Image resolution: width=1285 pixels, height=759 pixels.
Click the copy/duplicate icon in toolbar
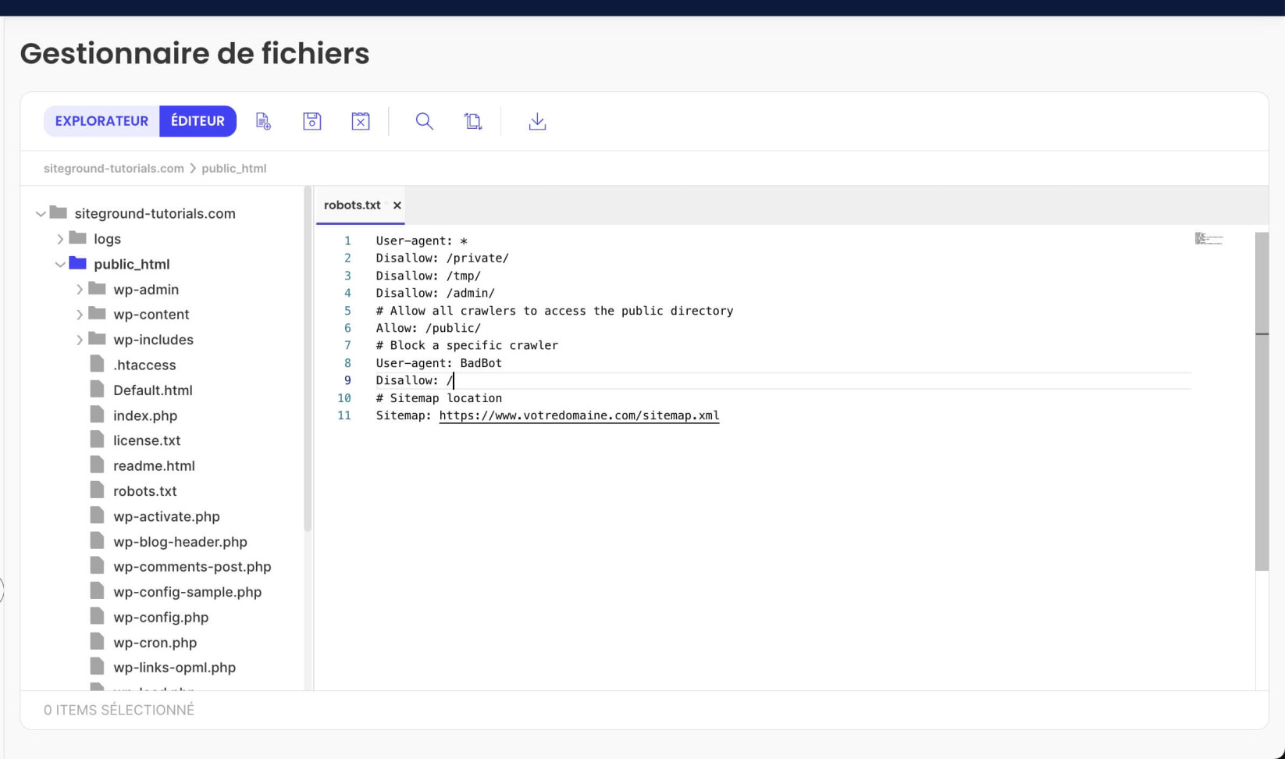[x=473, y=121]
